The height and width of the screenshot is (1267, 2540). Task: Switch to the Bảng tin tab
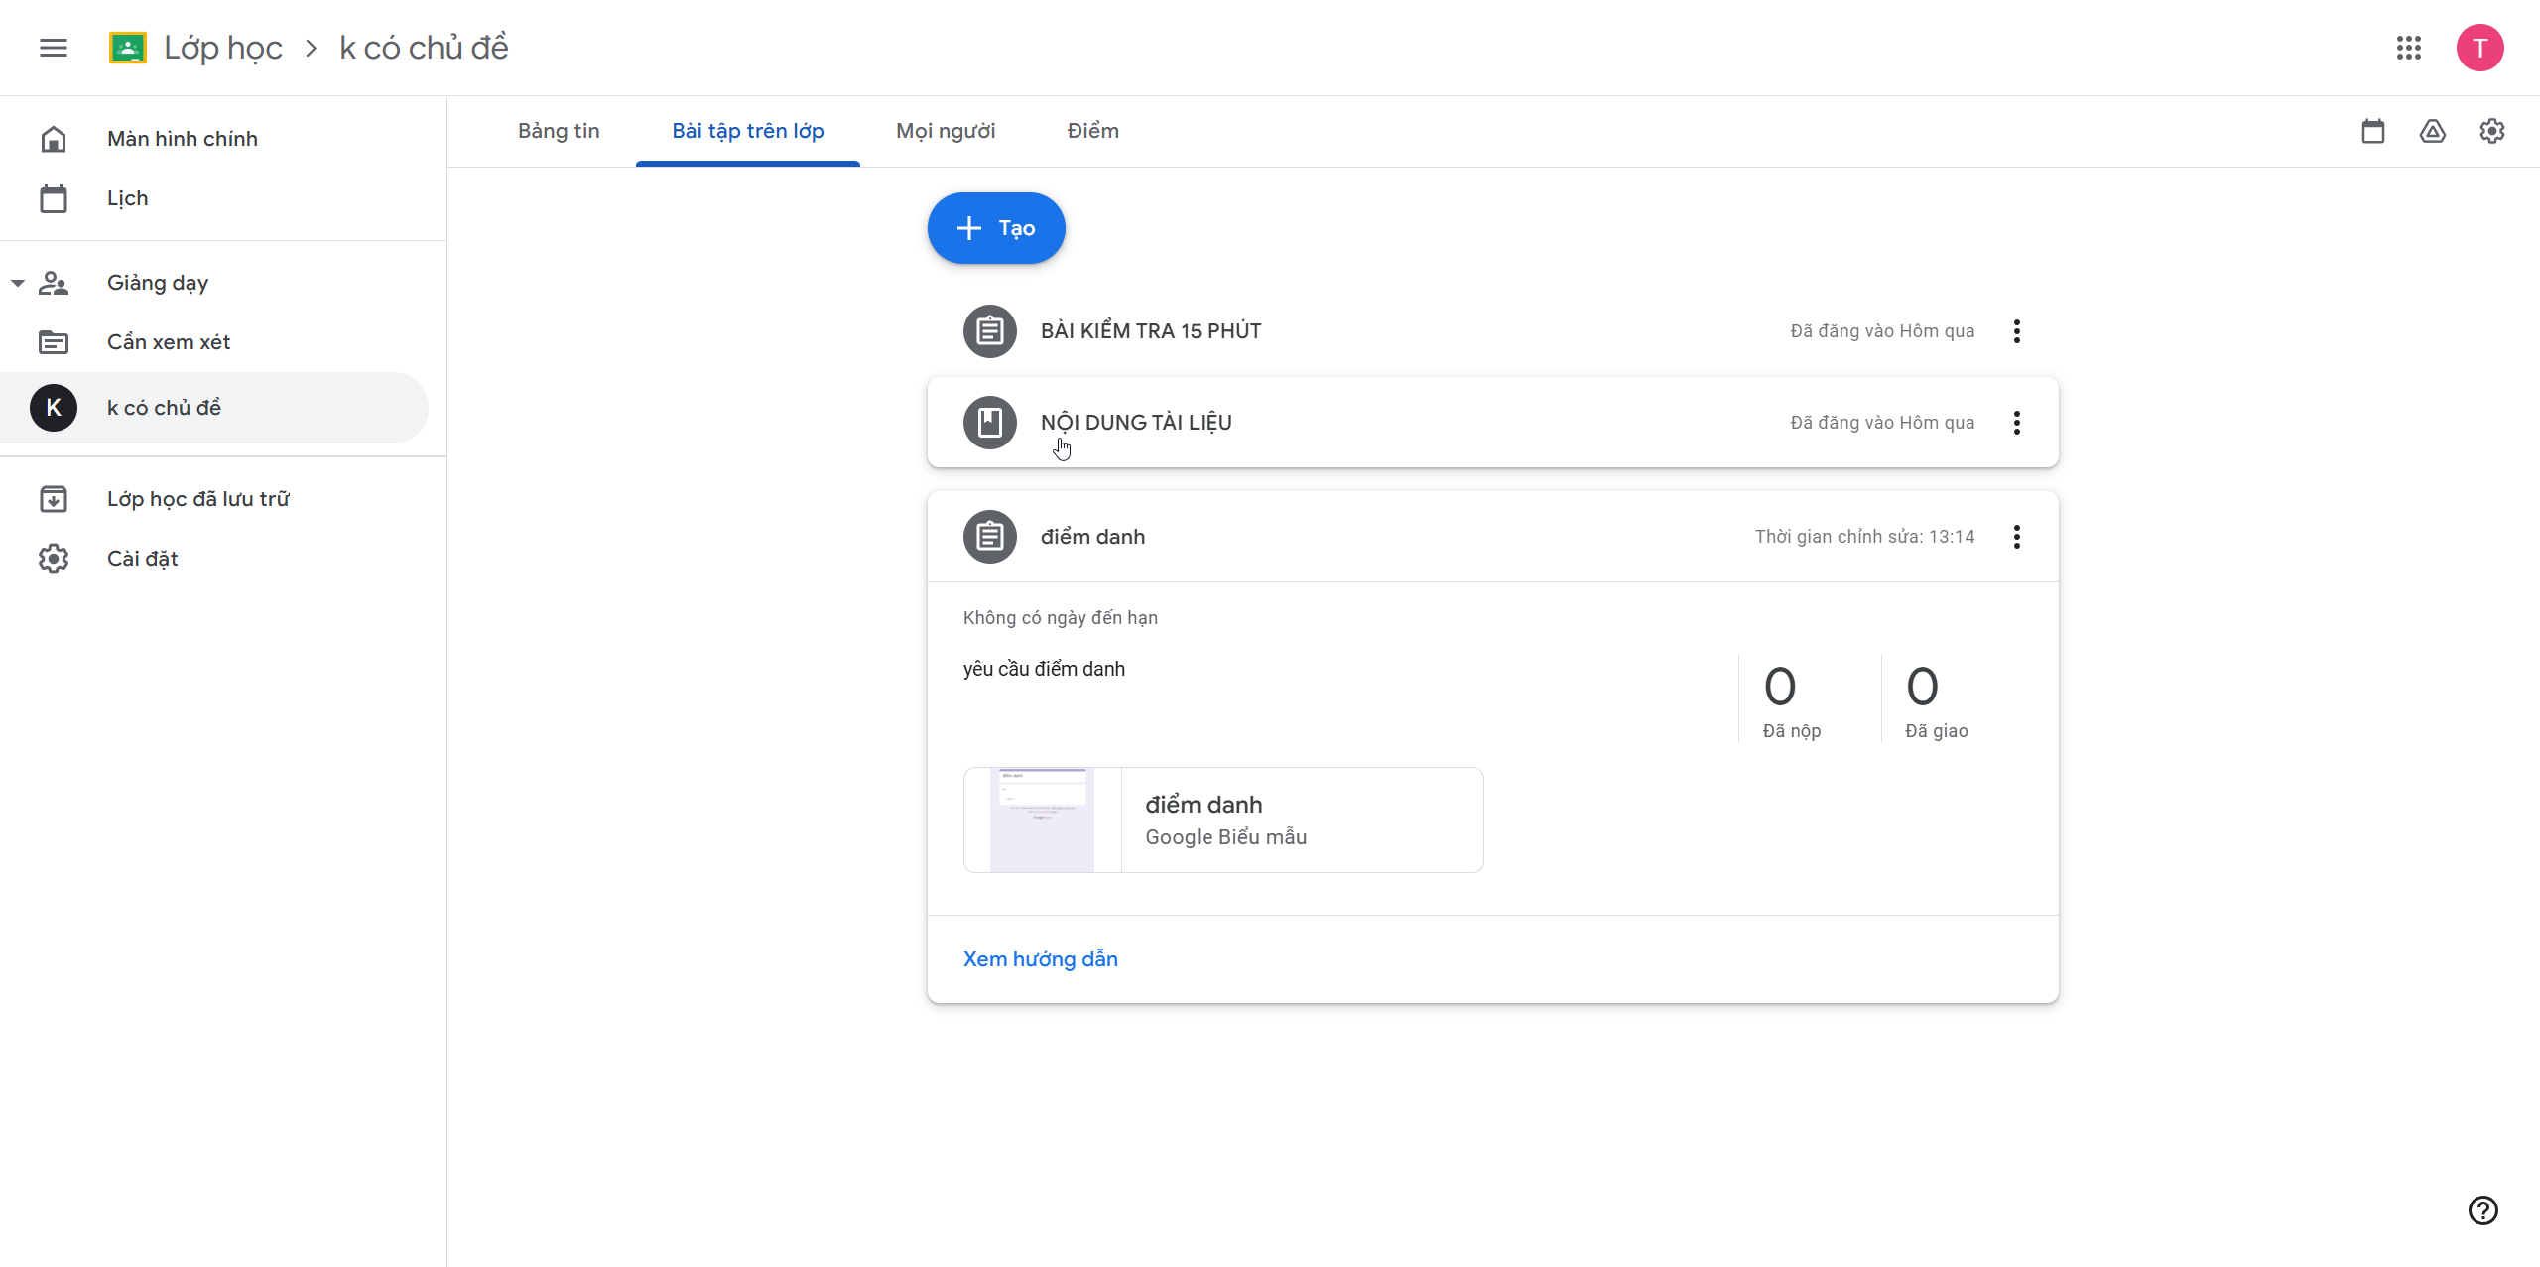click(x=559, y=131)
